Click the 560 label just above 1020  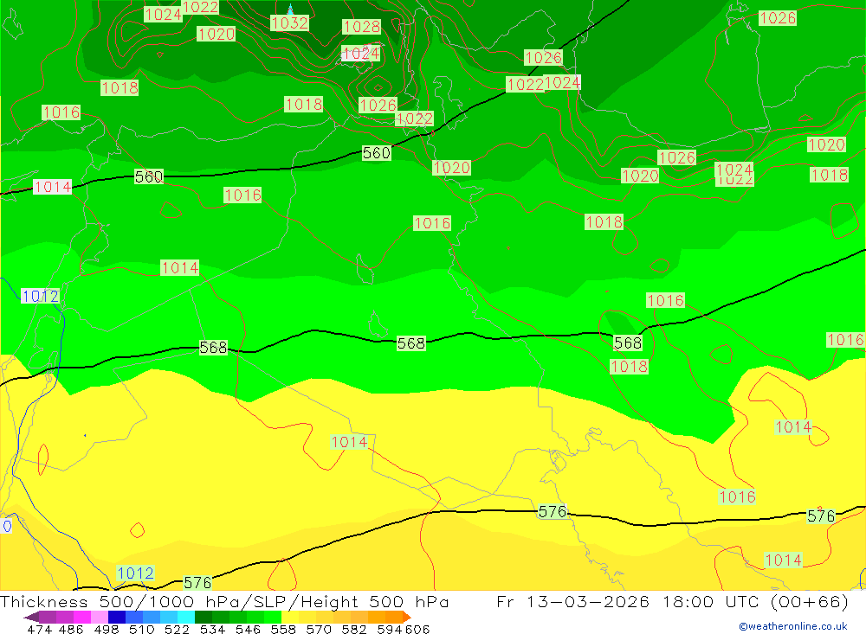tap(377, 153)
